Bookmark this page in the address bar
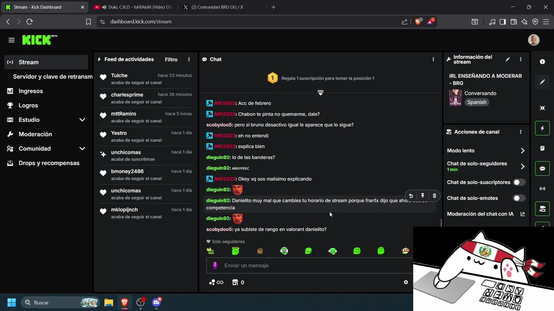 88,22
